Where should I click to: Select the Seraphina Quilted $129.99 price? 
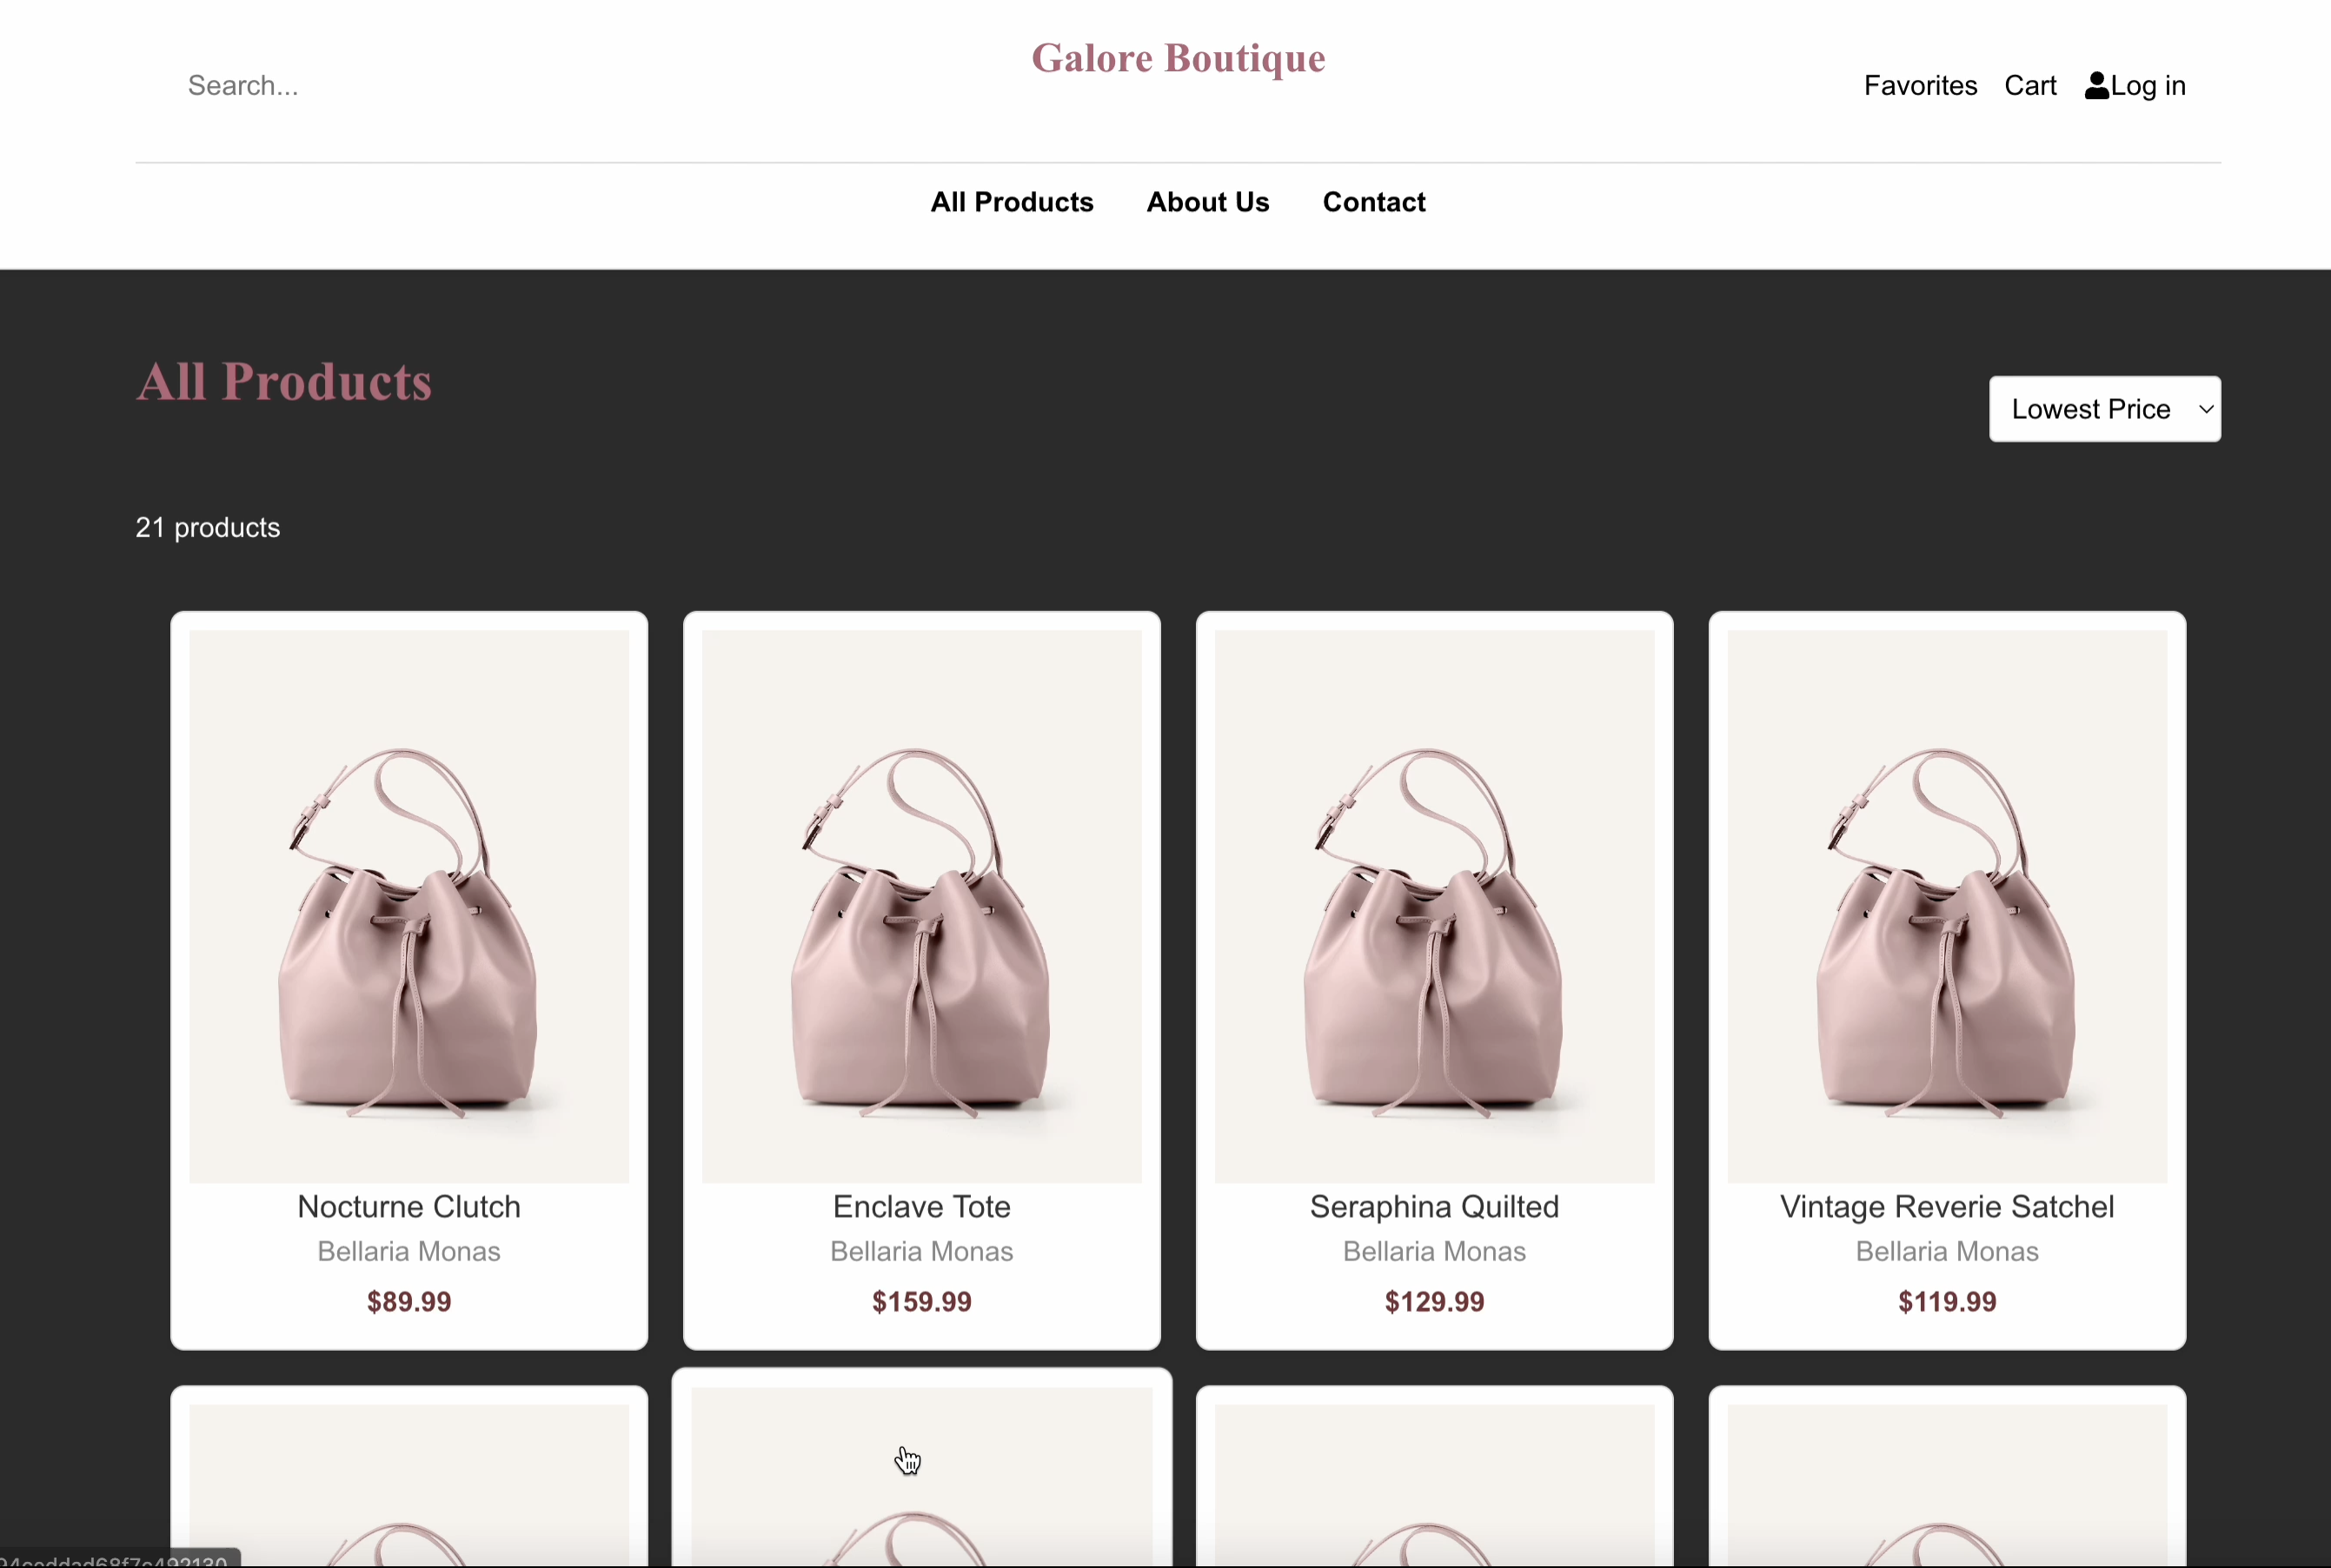(x=1433, y=1301)
